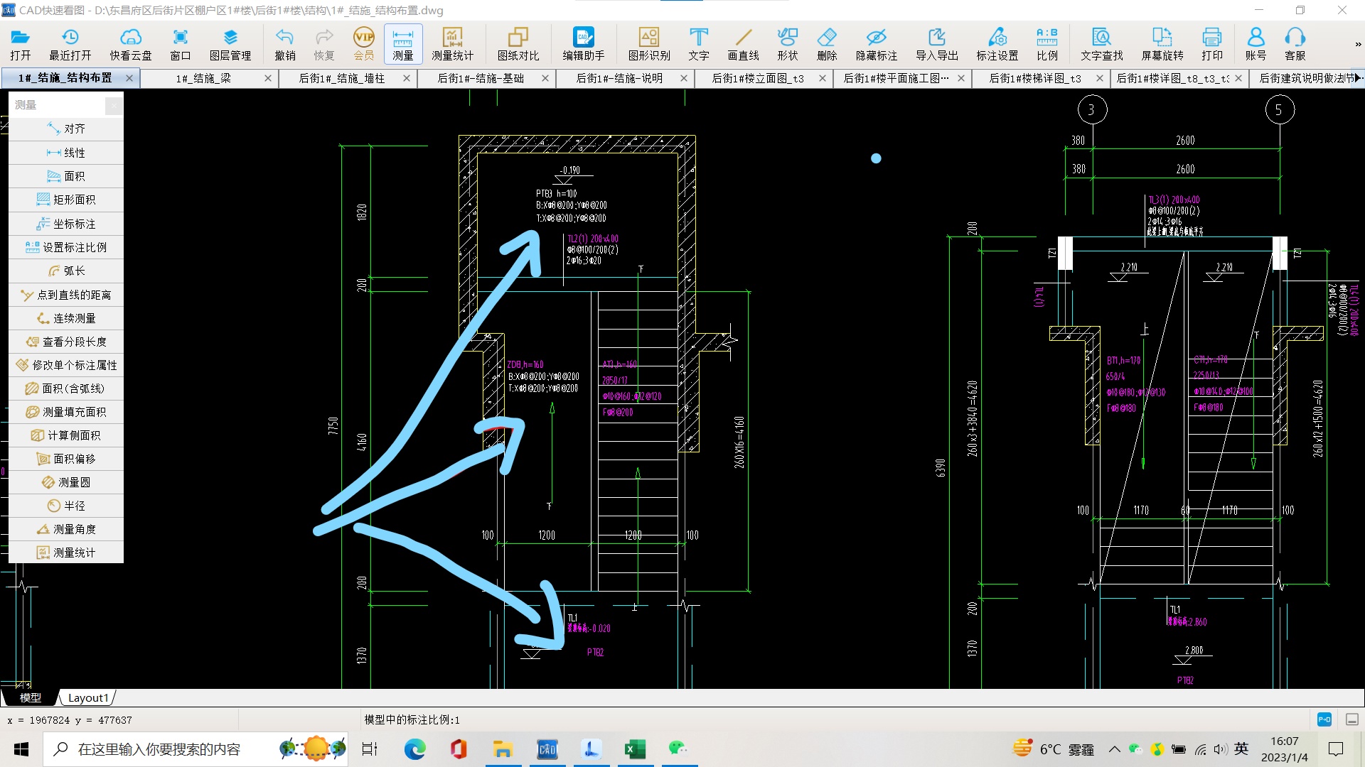Open a drawing file with 打开

(x=21, y=44)
